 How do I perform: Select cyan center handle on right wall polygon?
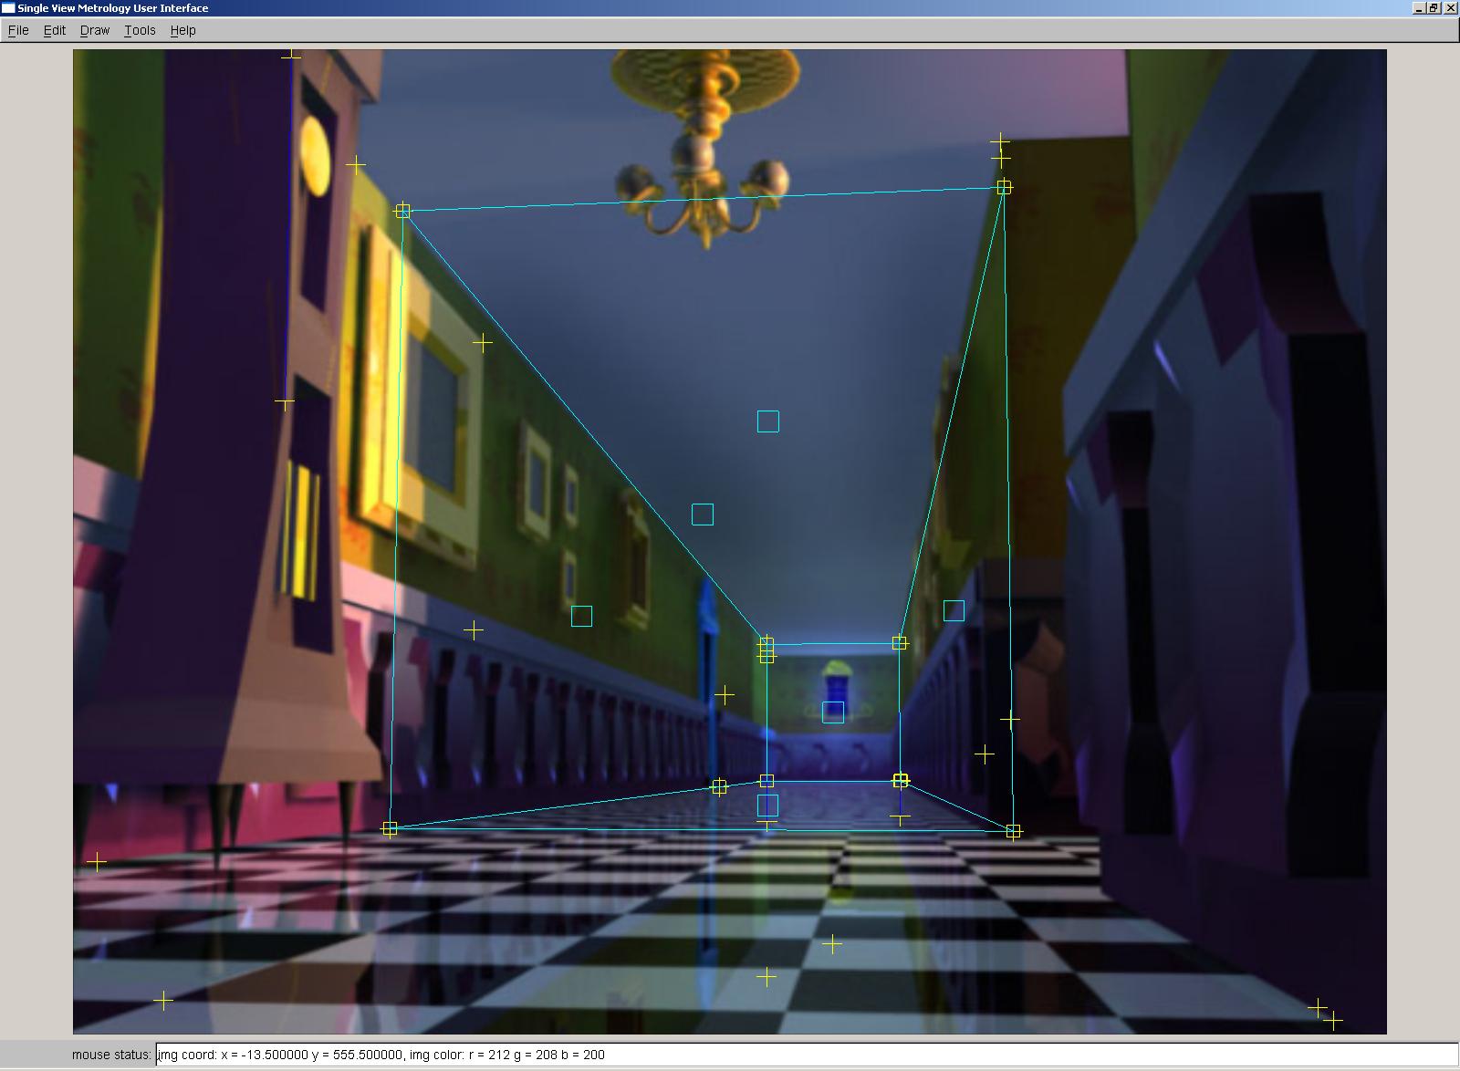click(x=954, y=610)
